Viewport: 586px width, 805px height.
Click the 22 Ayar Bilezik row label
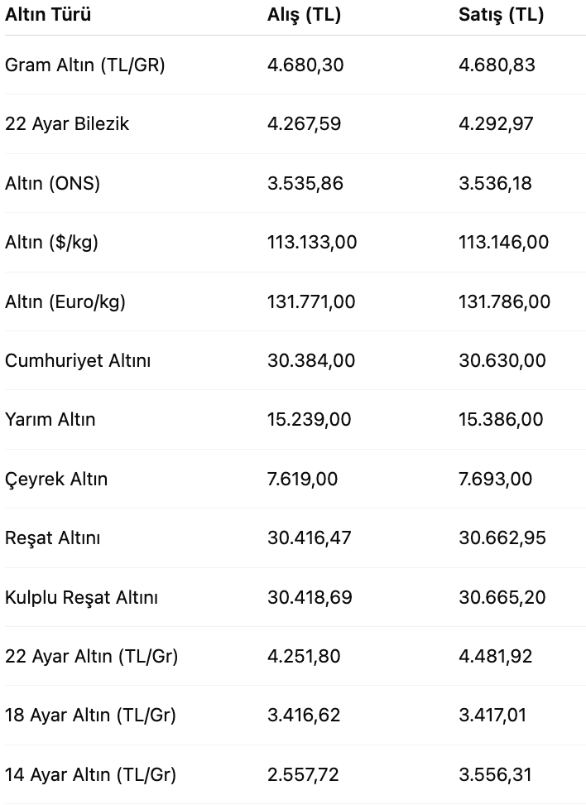click(67, 123)
